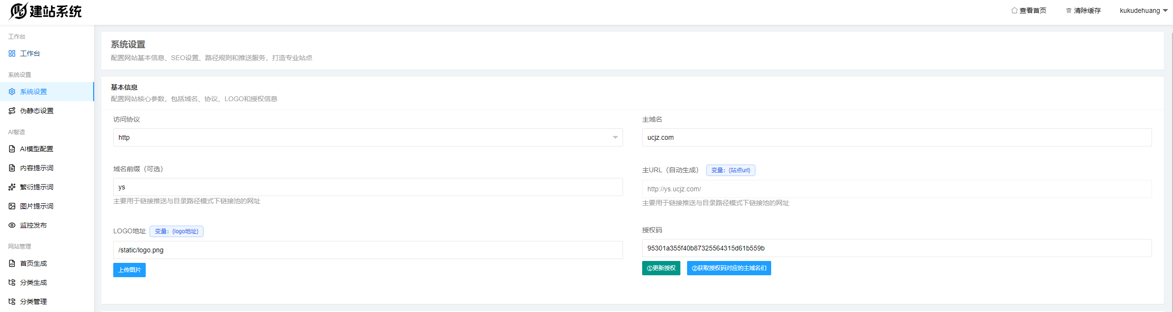Click the 网站管理 sidebar group label

pos(20,247)
